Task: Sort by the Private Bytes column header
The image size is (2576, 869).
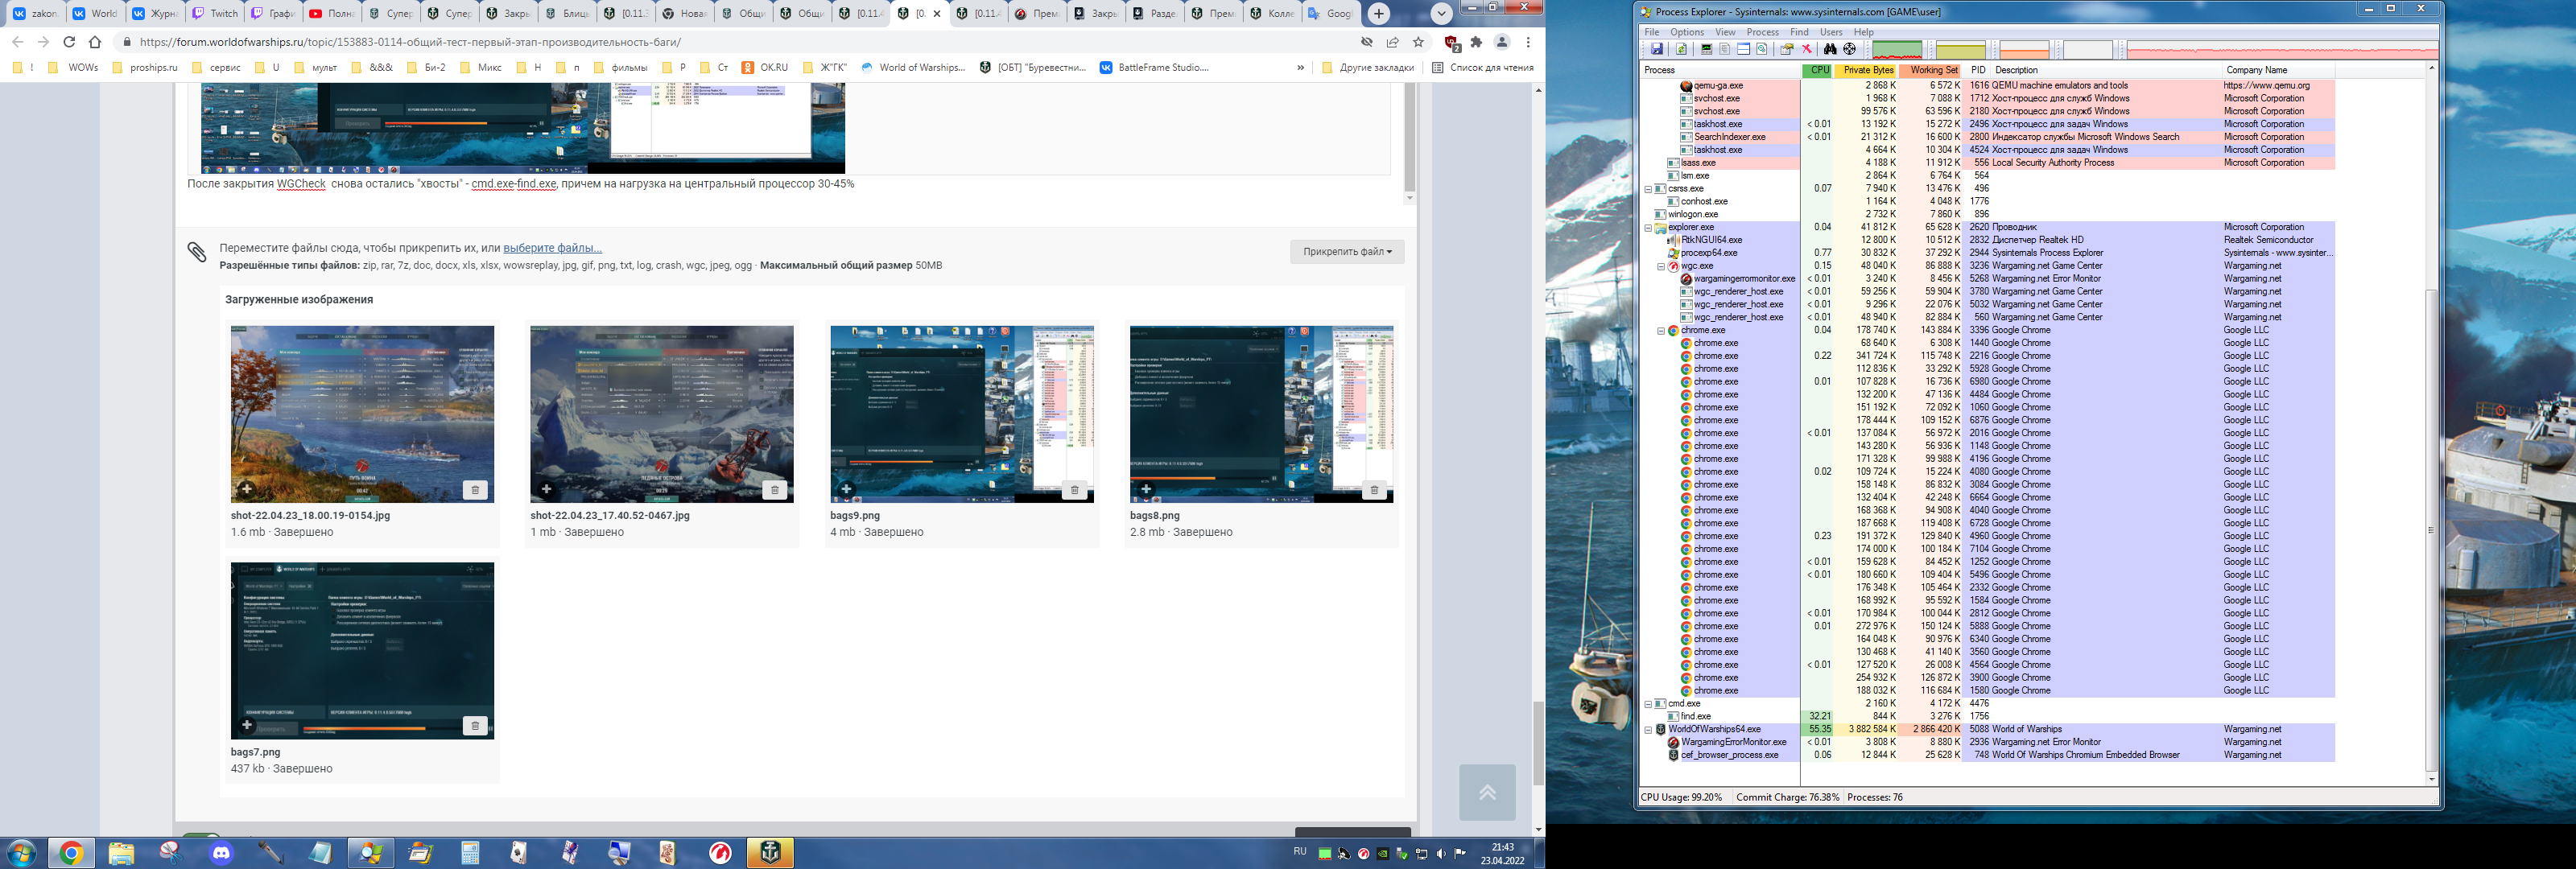Action: [1865, 70]
